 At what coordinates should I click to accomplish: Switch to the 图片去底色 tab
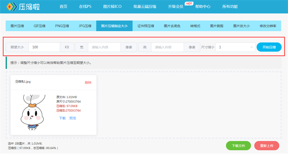172,26
